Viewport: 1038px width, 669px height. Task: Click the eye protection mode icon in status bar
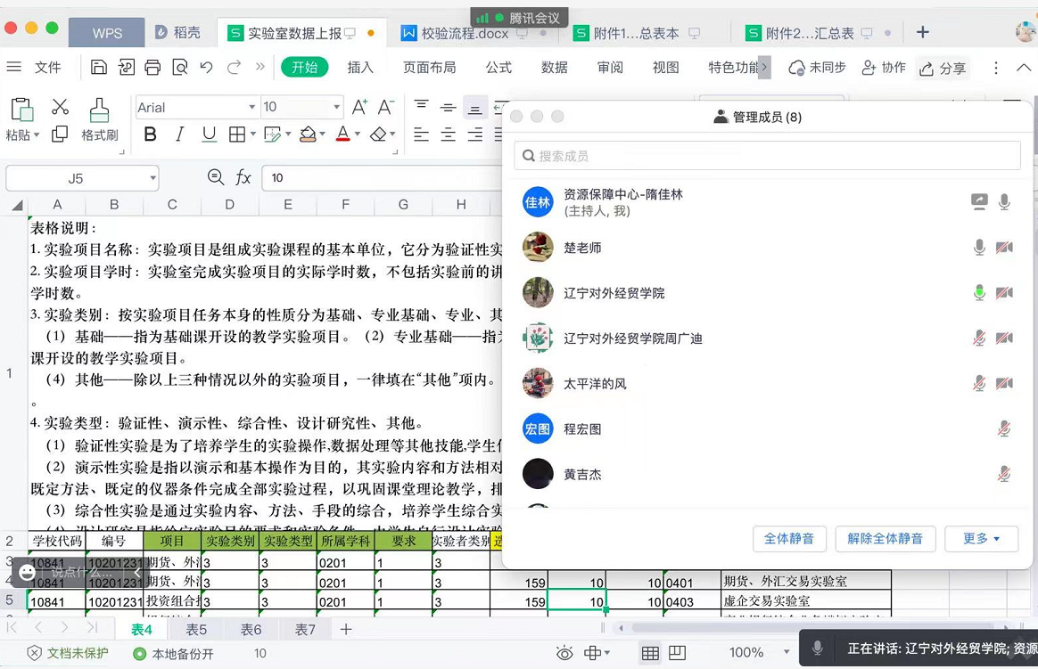(564, 653)
